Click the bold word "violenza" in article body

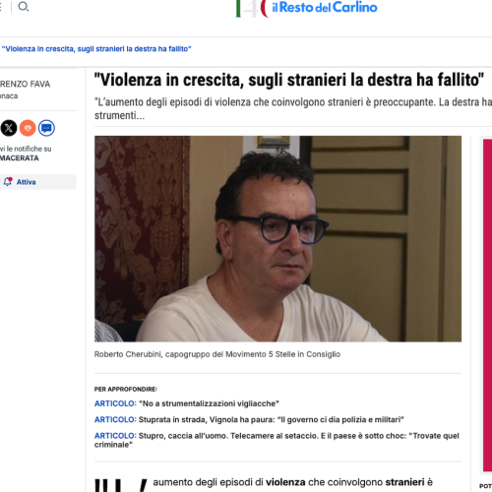[285, 482]
